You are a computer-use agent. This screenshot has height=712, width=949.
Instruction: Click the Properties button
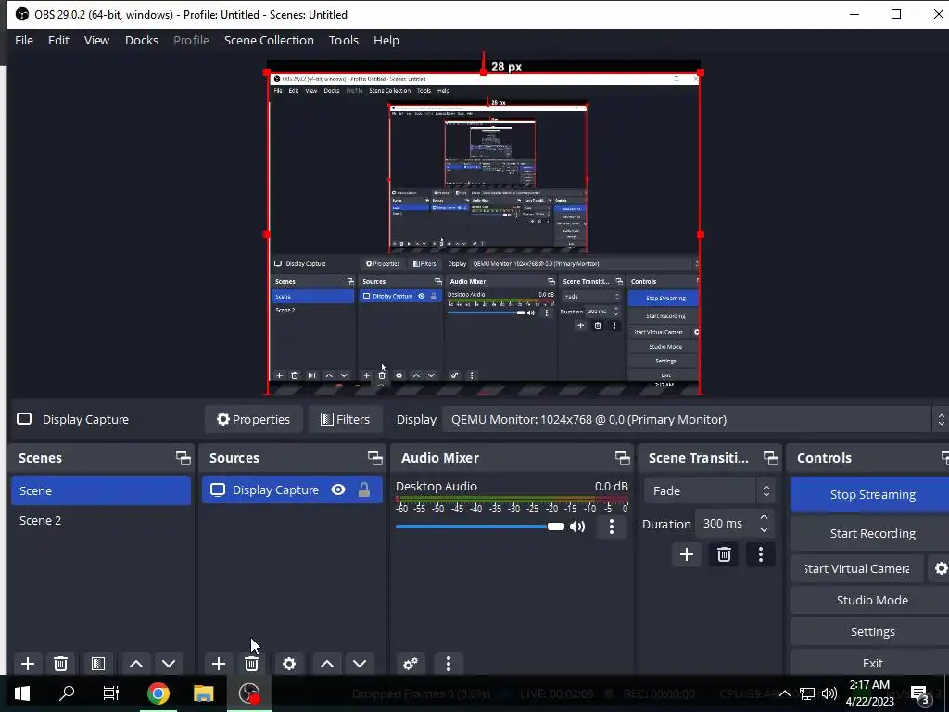254,419
